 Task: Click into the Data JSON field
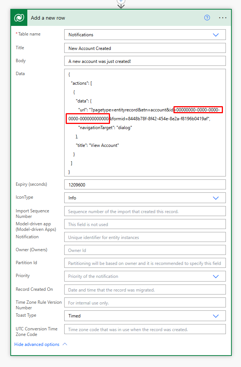145,123
